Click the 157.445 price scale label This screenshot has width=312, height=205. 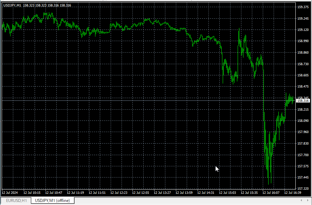pos(303,178)
